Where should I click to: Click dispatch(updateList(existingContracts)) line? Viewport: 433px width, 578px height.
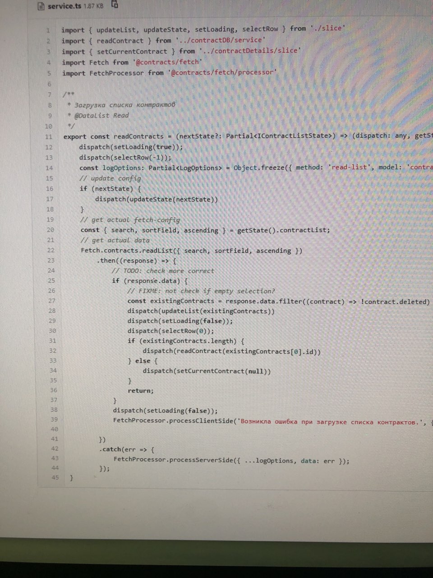click(201, 311)
